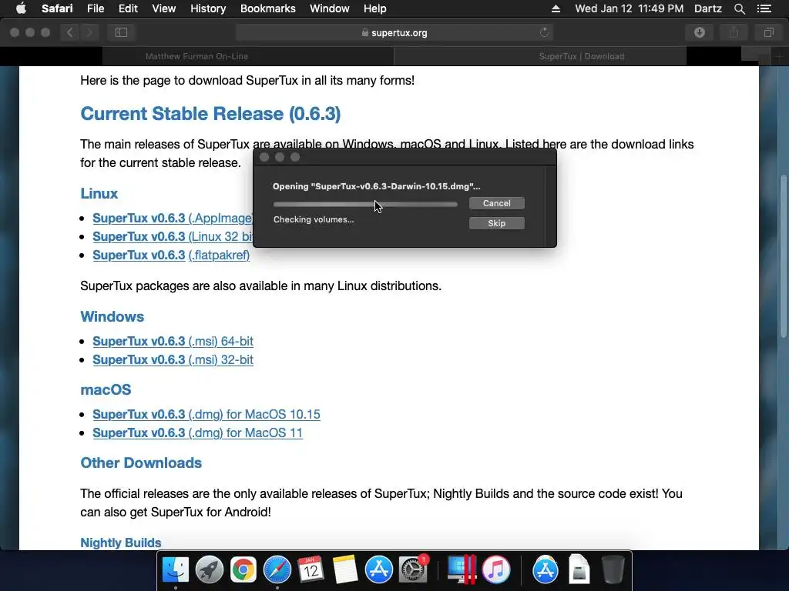This screenshot has height=591, width=789.
Task: Open the Edit menu
Action: click(128, 8)
